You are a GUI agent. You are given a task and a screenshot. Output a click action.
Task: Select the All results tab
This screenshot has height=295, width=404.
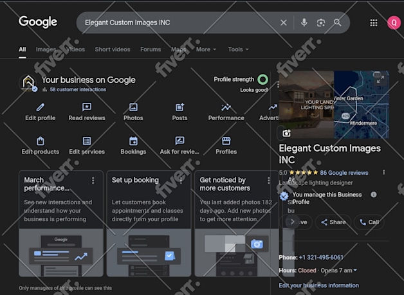pyautogui.click(x=22, y=49)
